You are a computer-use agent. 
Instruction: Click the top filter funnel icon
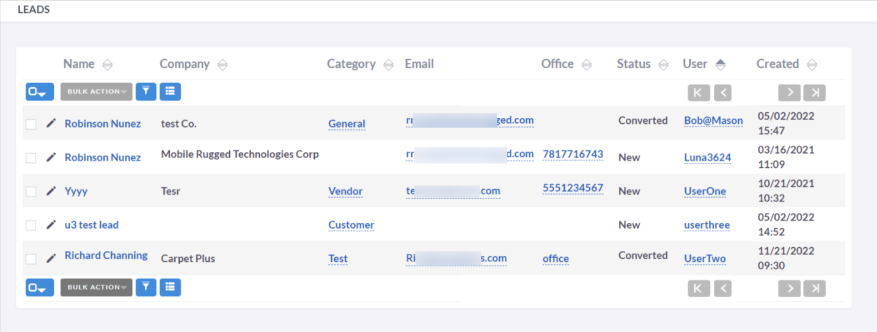[x=145, y=92]
